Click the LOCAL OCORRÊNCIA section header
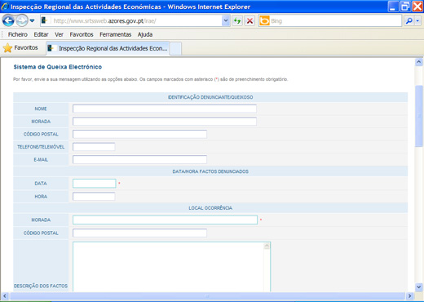The image size is (424, 302). [x=210, y=208]
